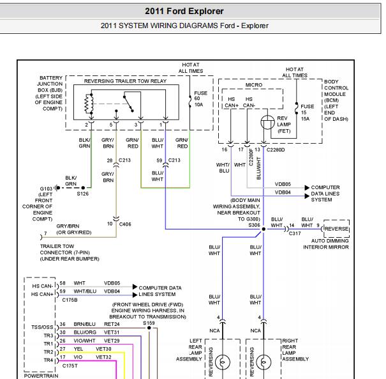Screen dimensions: 386x379
Task: Select connector label "C175B"
Action: [70, 300]
